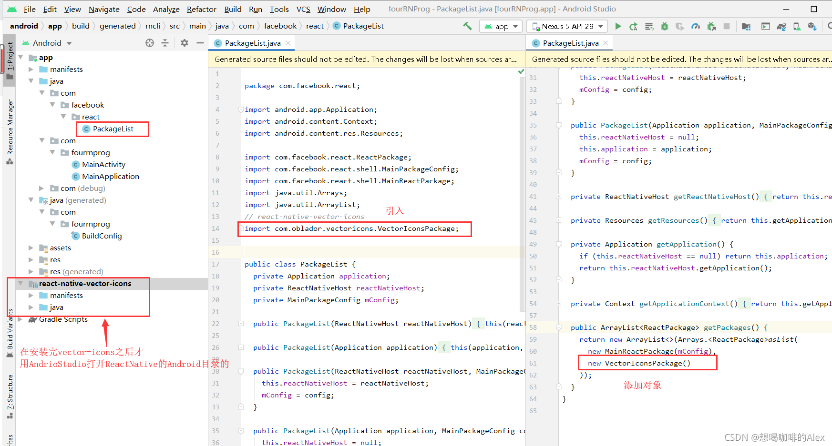Viewport: 832px width, 446px height.
Task: Run the app with green play button
Action: coord(618,26)
